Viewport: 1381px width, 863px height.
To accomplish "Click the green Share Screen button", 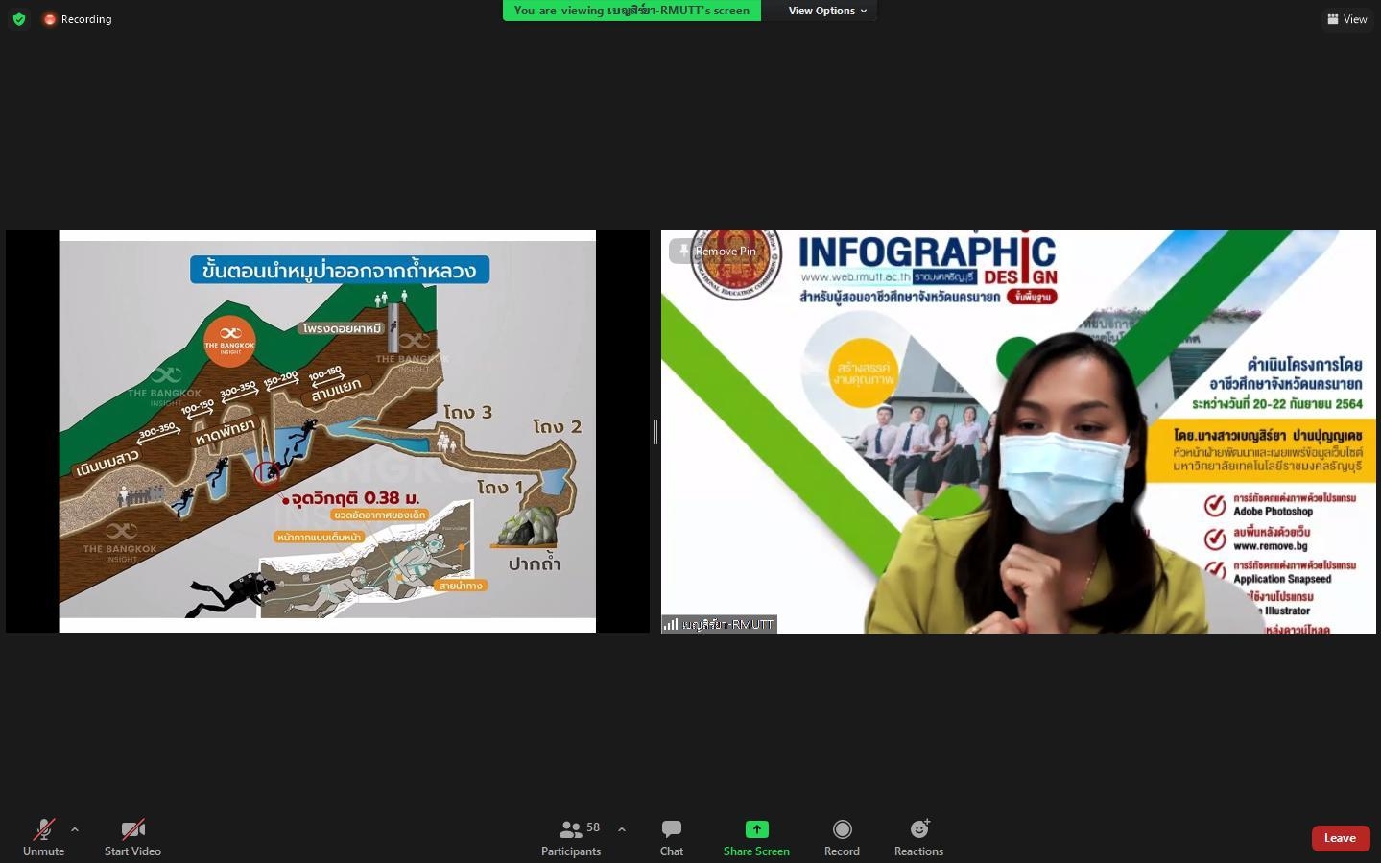I will pyautogui.click(x=756, y=837).
